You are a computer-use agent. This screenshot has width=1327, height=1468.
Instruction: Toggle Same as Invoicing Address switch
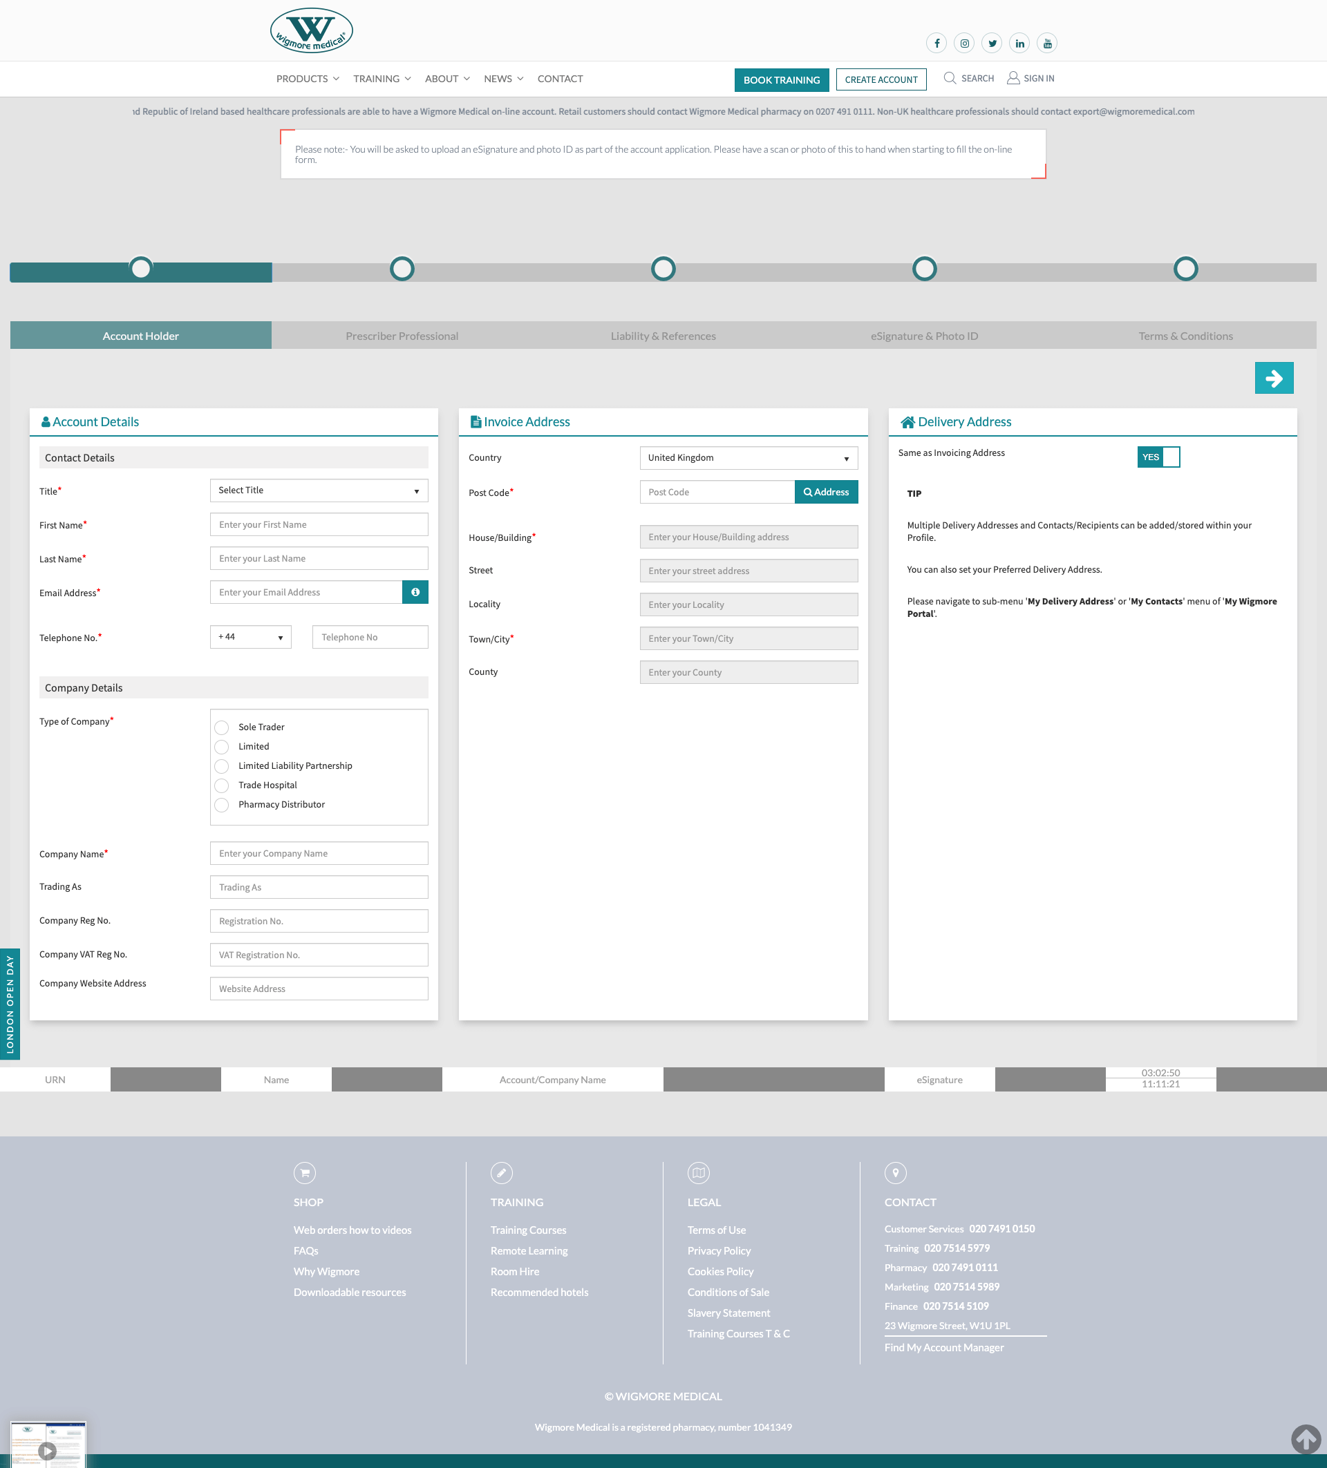click(1158, 457)
